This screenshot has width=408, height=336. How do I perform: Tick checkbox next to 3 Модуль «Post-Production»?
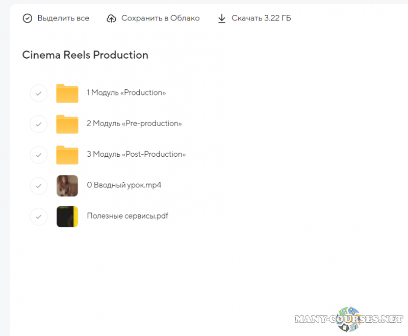click(x=39, y=155)
